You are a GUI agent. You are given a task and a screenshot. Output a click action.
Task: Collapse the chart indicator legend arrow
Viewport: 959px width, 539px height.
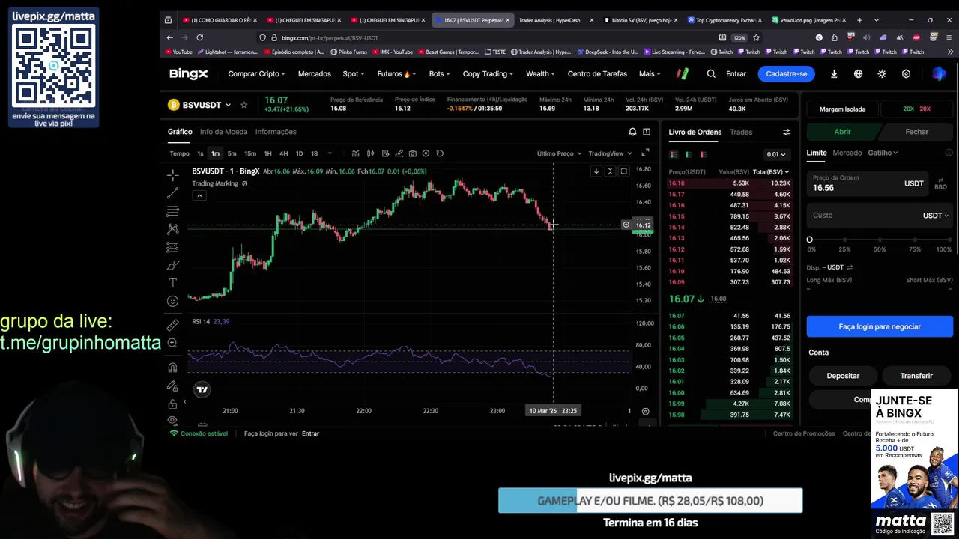pyautogui.click(x=199, y=196)
